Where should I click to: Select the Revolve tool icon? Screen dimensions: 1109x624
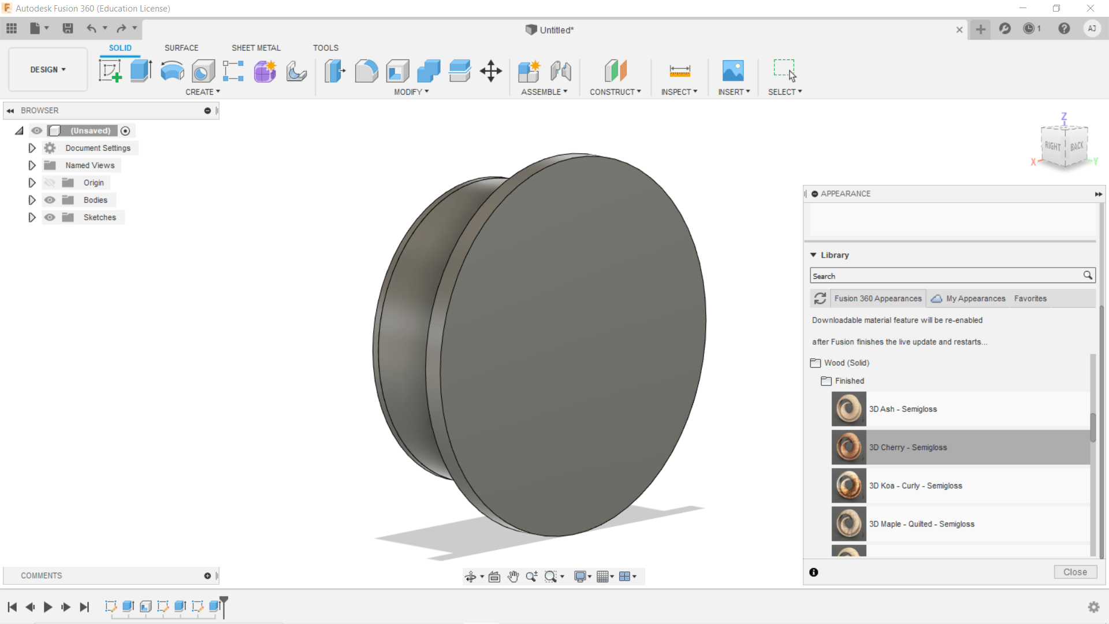coord(172,71)
